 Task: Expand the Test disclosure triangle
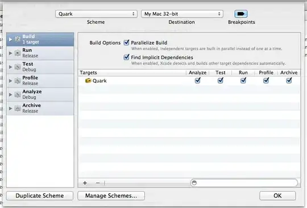tap(10, 67)
